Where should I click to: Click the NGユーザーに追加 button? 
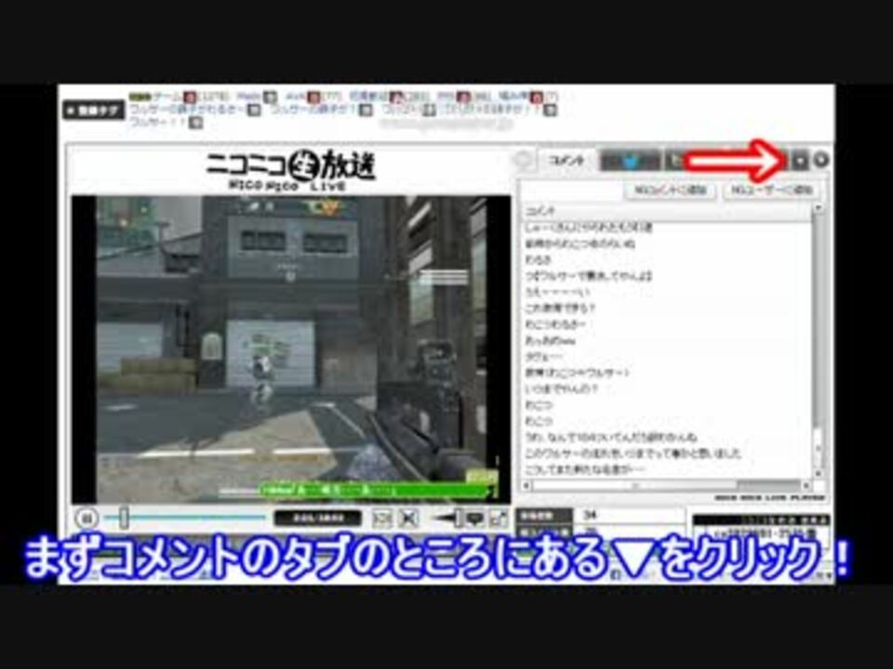pyautogui.click(x=772, y=190)
